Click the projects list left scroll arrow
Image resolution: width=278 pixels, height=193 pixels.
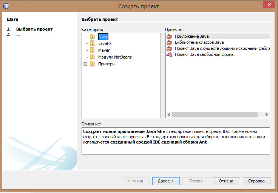(x=169, y=115)
